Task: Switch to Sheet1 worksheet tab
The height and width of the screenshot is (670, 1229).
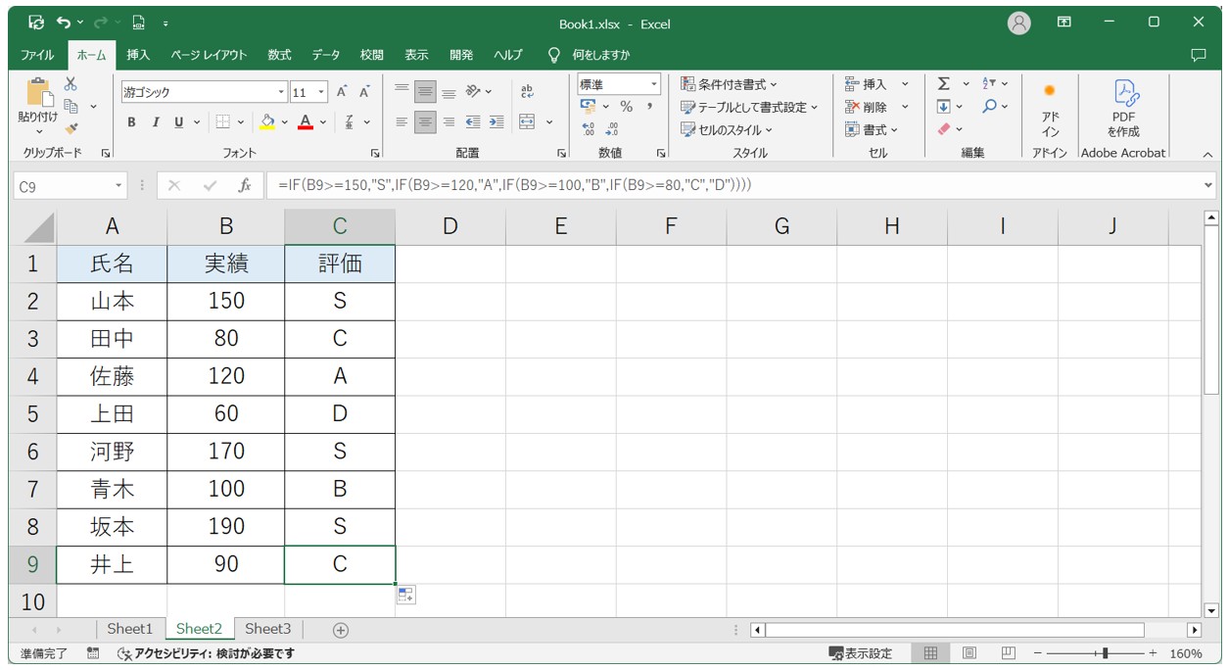Action: click(x=129, y=629)
